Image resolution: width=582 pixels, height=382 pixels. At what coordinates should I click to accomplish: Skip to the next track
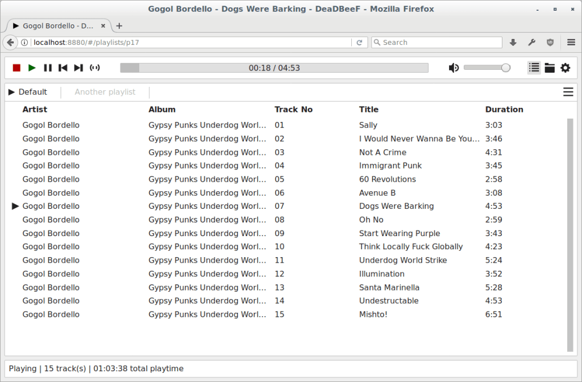(x=78, y=68)
